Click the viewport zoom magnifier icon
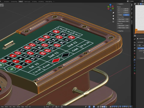This screenshot has width=144, height=108. (x=113, y=13)
